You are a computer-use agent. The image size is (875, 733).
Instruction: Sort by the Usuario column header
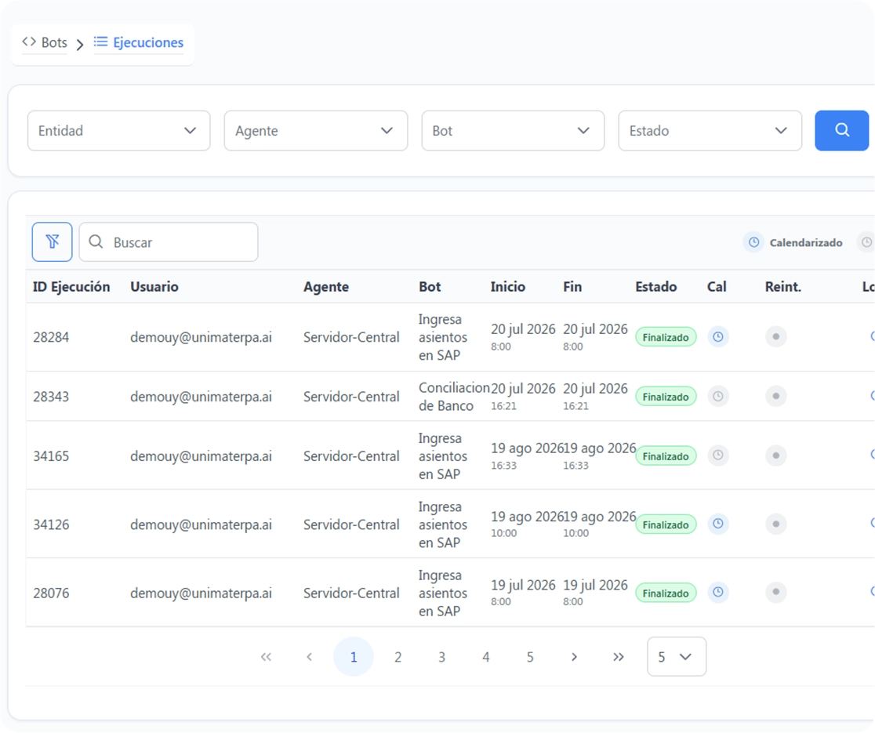click(154, 287)
